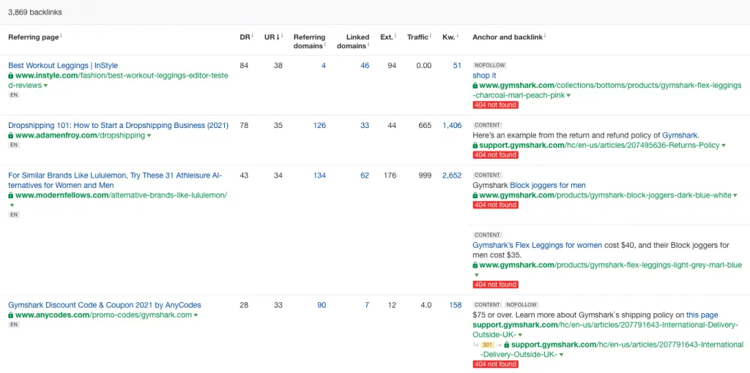Open referring domains count 126 for adamenfroy
Viewport: 750px width, 373px height.
tap(319, 126)
